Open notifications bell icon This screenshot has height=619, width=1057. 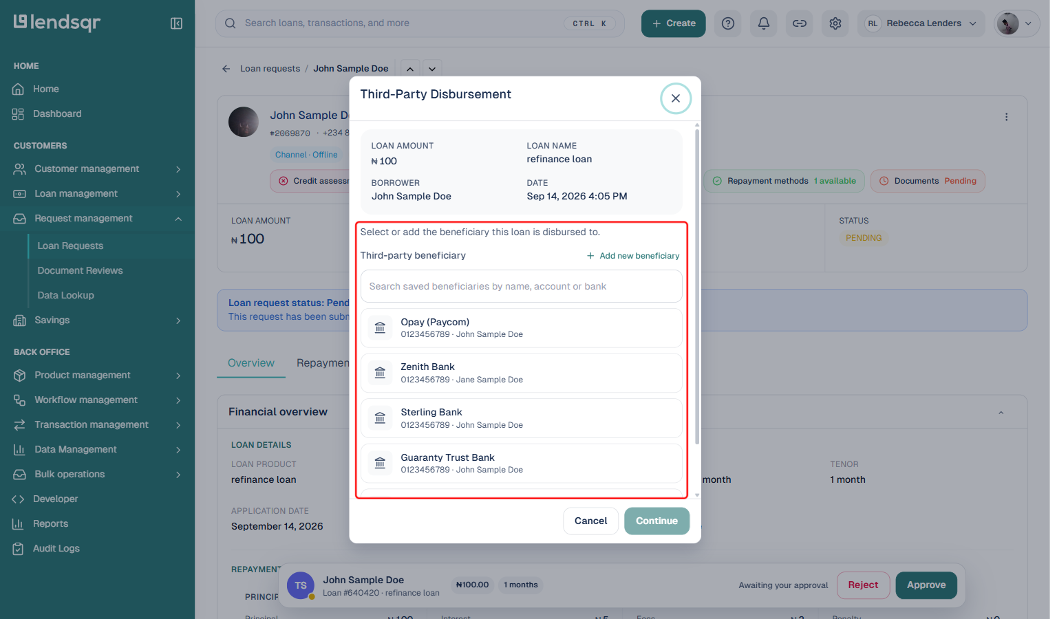[x=764, y=23]
